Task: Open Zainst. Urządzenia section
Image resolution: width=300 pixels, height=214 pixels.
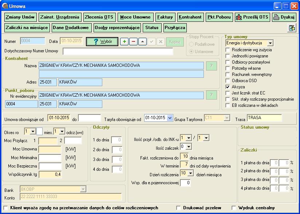Action: click(x=60, y=17)
